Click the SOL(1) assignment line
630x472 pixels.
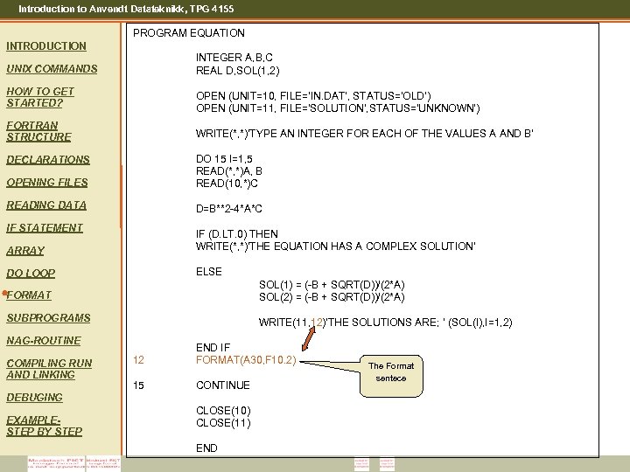pyautogui.click(x=332, y=285)
